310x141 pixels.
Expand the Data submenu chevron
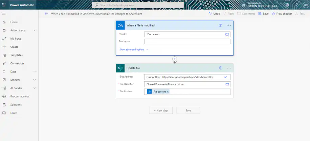click(35, 72)
